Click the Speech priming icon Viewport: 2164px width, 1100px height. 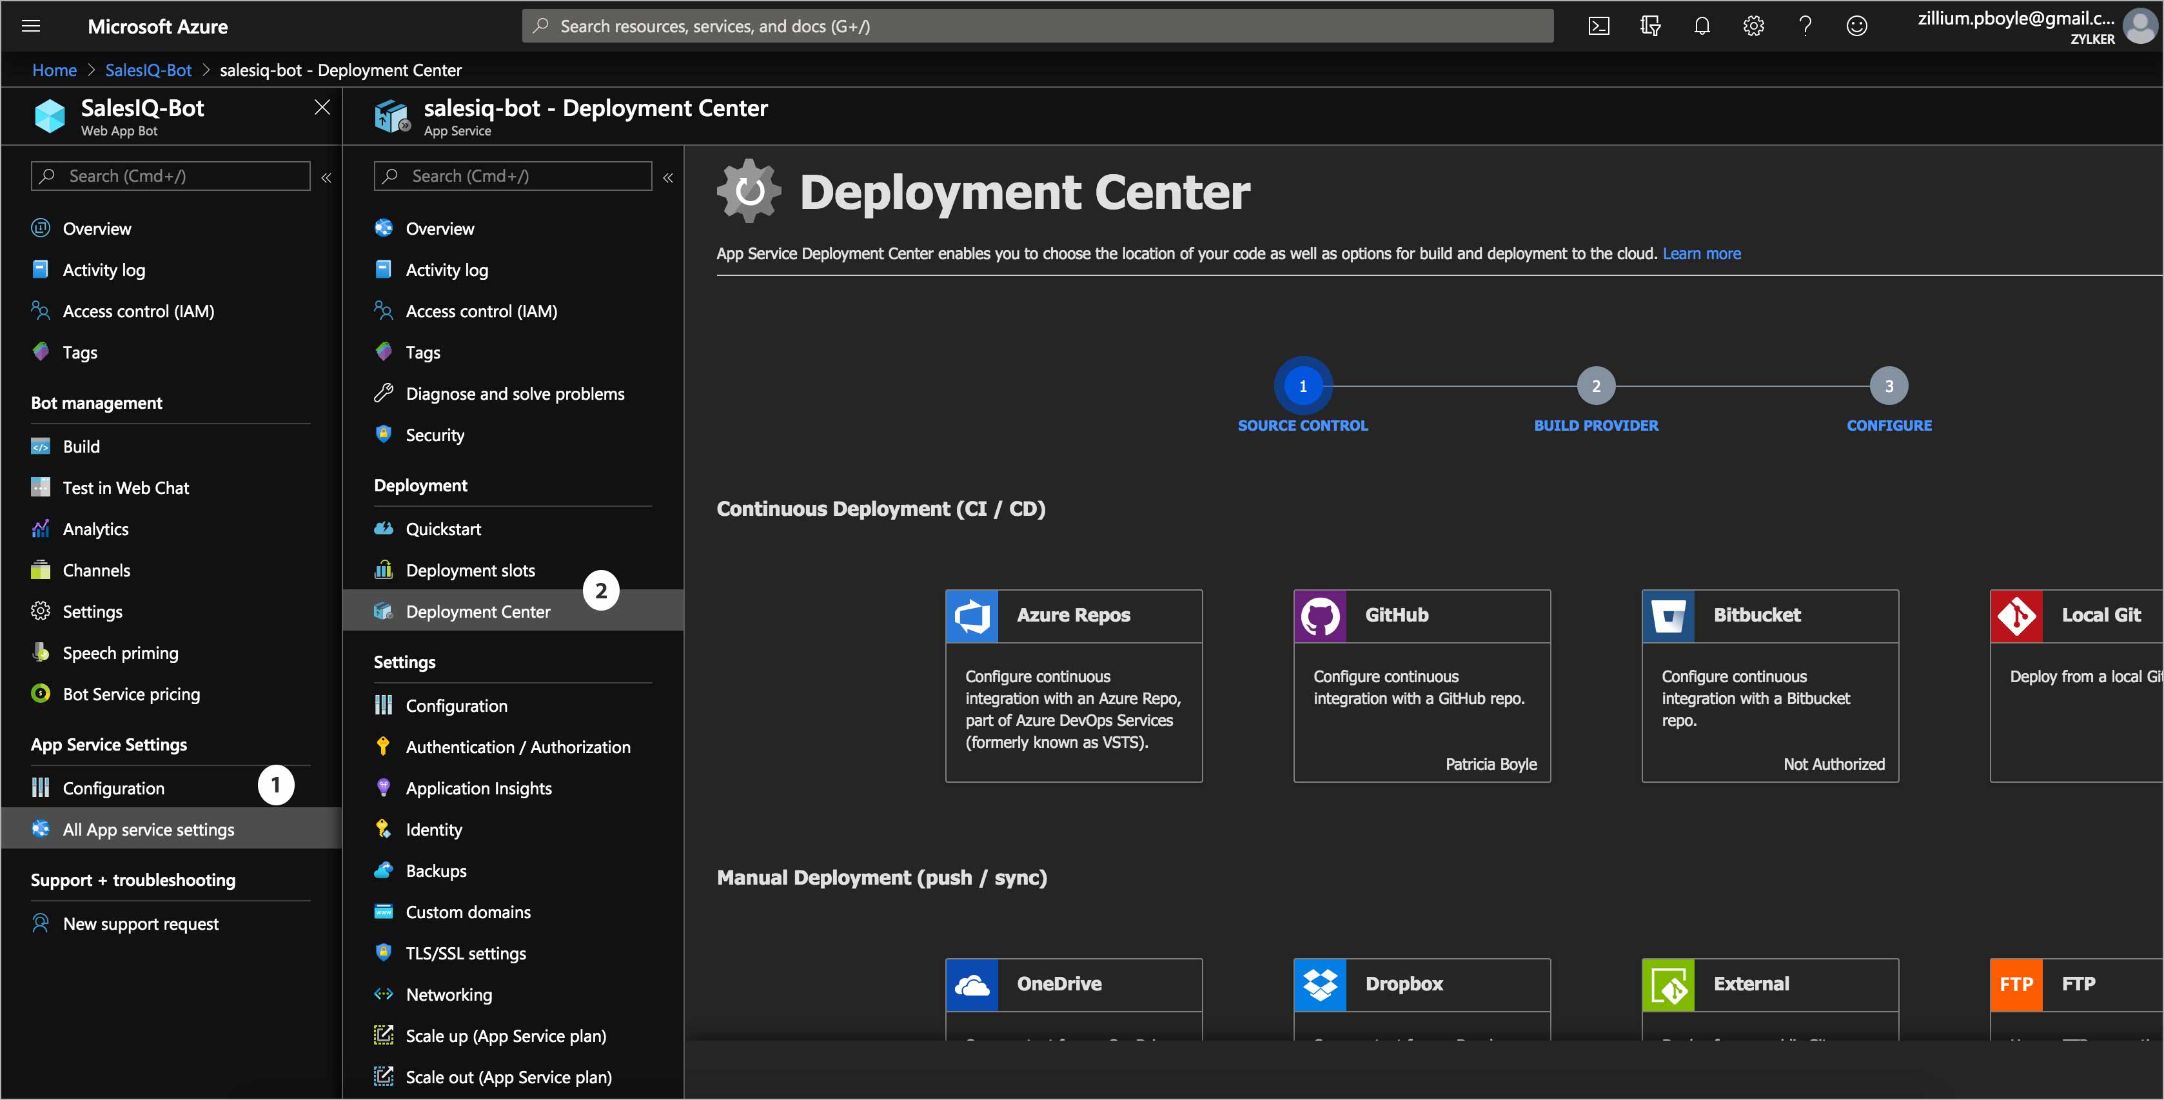[41, 652]
